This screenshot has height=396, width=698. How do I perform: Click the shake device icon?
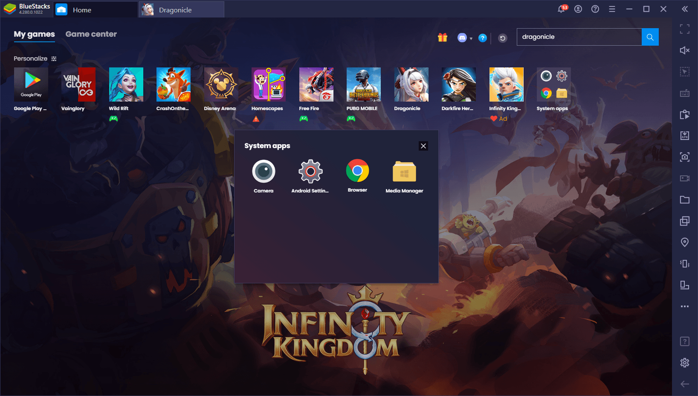(685, 264)
